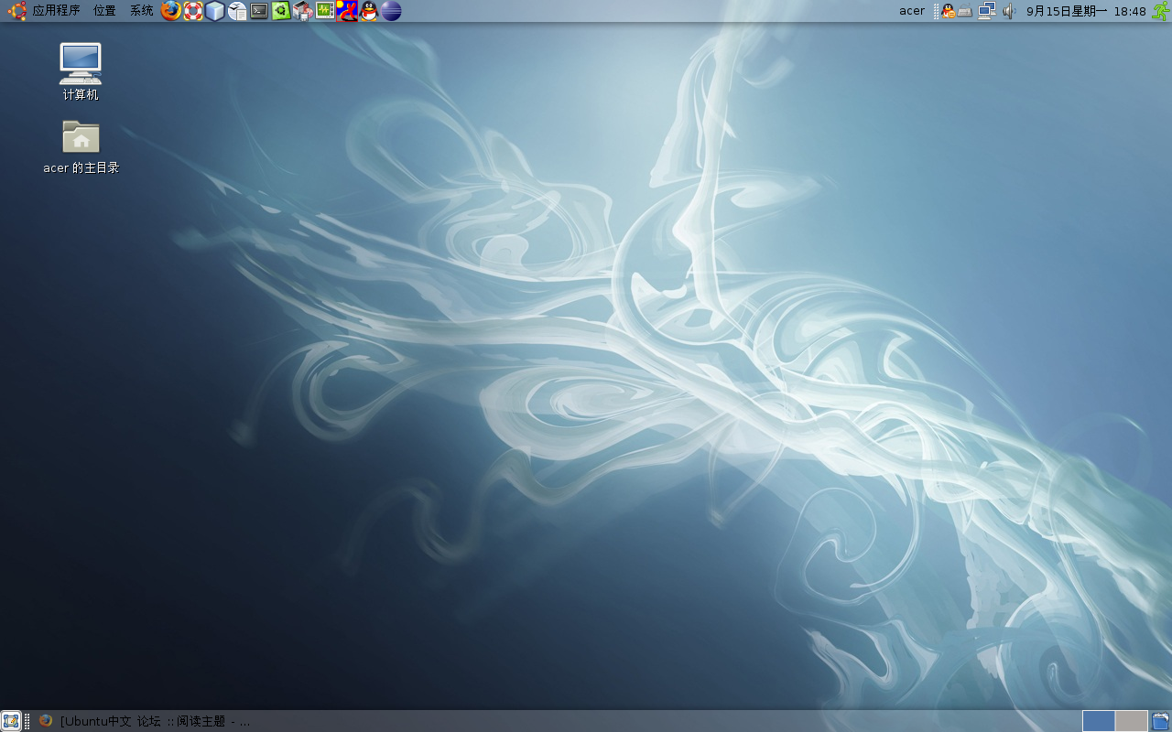The image size is (1172, 732).
Task: Switch to the second workspace
Action: [x=1132, y=721]
